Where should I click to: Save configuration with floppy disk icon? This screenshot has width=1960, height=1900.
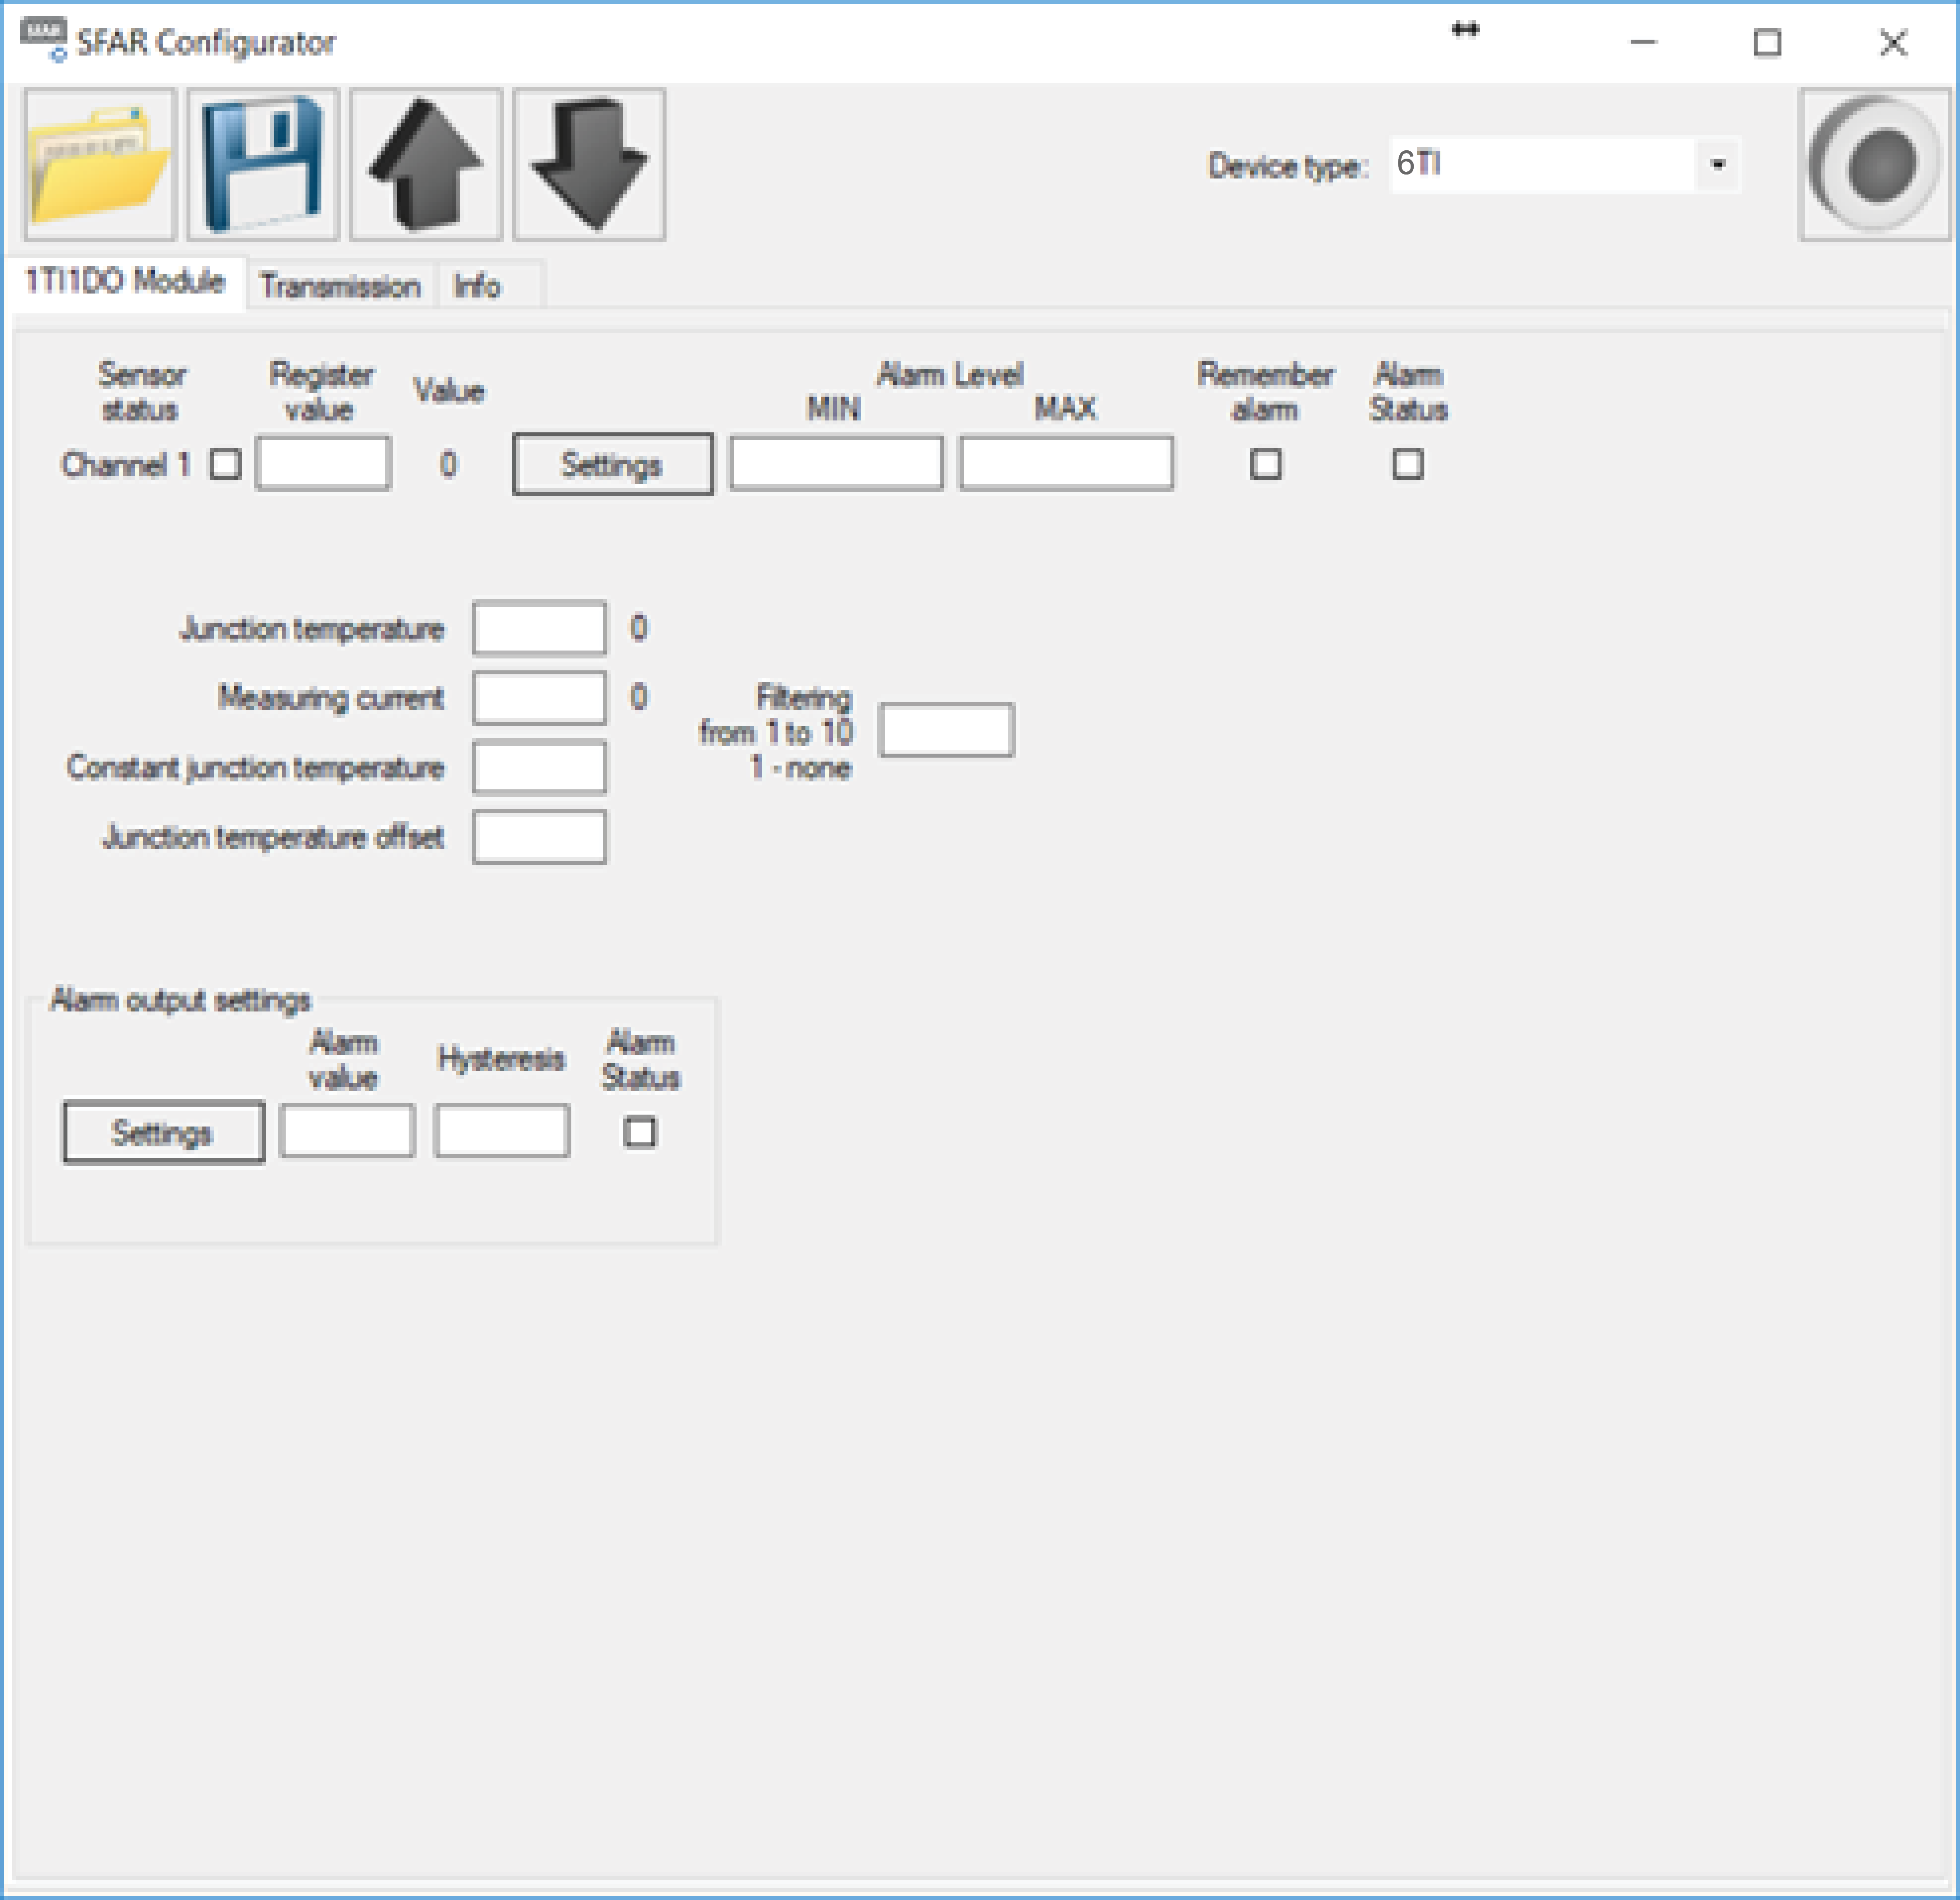click(263, 165)
